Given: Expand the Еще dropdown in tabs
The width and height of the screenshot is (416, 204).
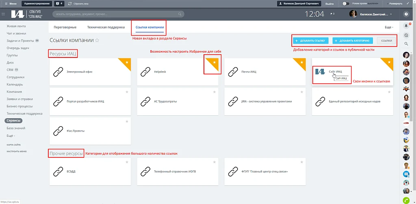Looking at the screenshot, I should click(389, 27).
